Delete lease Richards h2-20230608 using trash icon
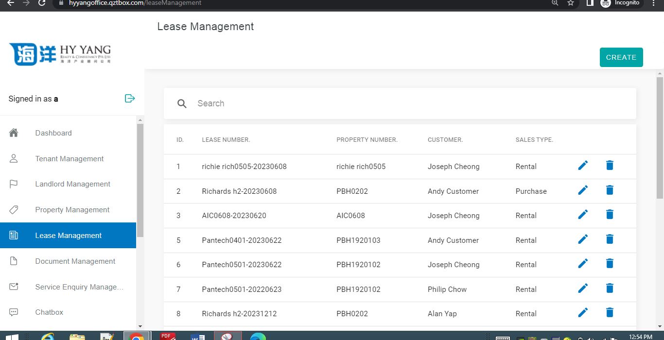 610,190
